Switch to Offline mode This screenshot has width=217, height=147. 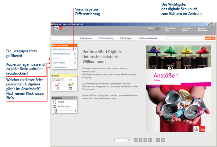point(151,30)
